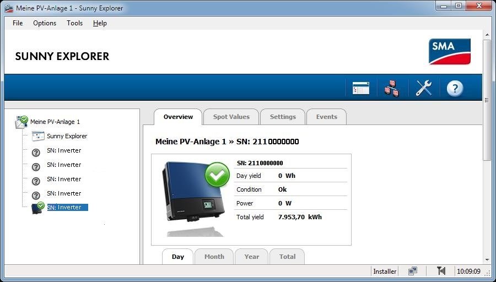
Task: Click the 10:09:09 time in status bar
Action: pyautogui.click(x=468, y=272)
